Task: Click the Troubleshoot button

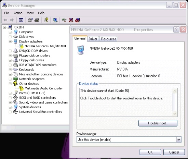Action: (158, 123)
